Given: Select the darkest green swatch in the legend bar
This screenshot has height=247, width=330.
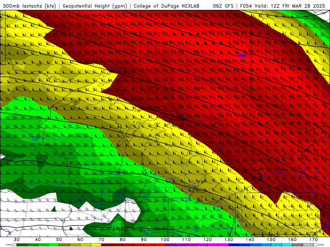Looking at the screenshot, I should 22,245.
